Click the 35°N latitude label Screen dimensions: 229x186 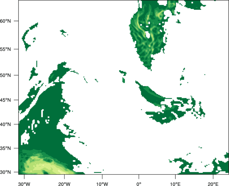pyautogui.click(x=5, y=148)
